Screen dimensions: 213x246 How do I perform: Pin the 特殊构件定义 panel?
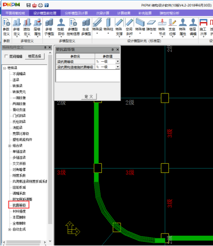click(45, 47)
